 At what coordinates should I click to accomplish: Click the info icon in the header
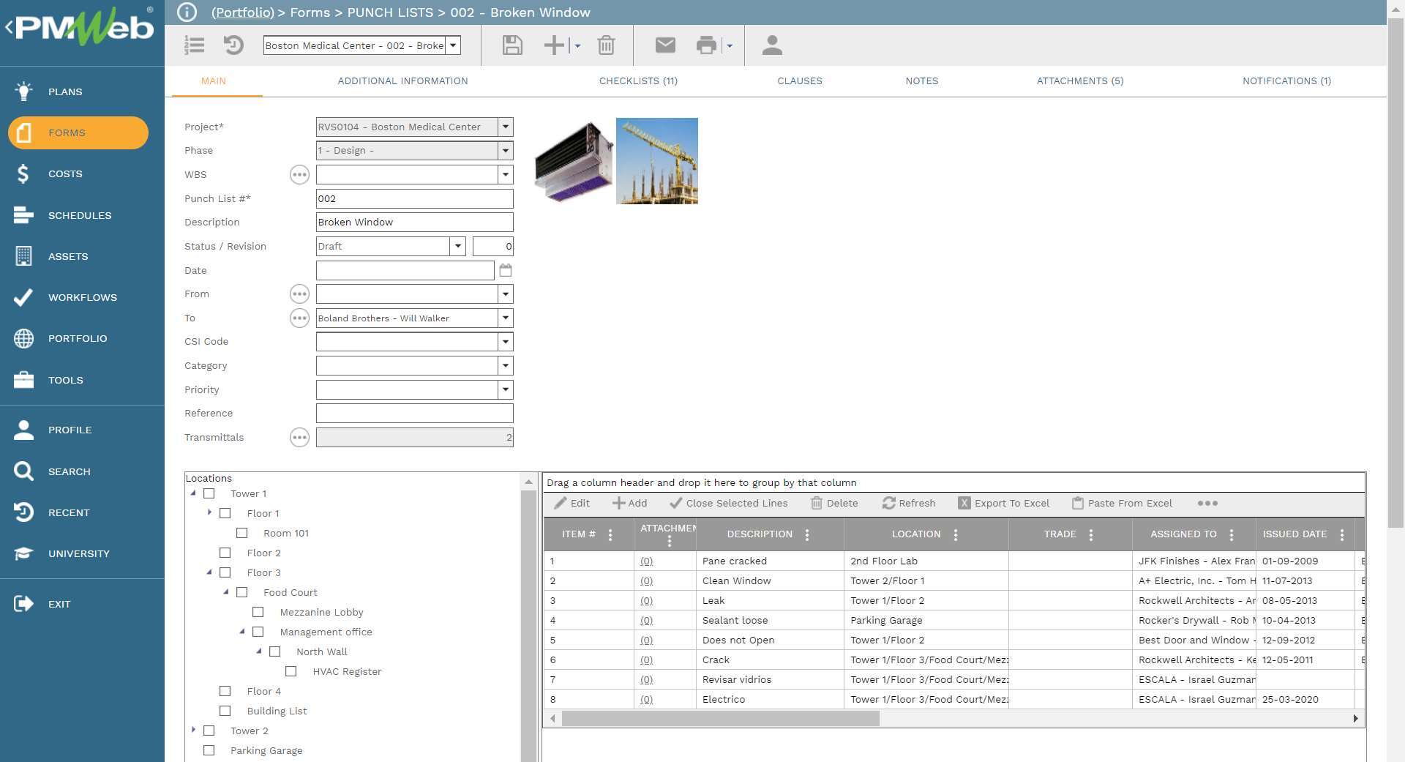coord(187,12)
